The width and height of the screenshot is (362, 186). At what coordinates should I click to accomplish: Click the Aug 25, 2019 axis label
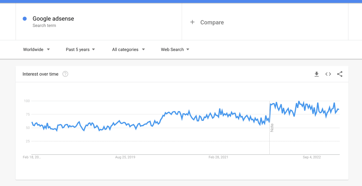point(125,157)
